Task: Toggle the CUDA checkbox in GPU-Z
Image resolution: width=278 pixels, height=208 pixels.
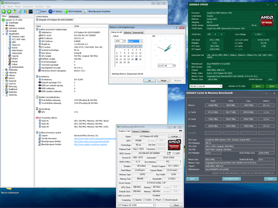Action: click(x=145, y=200)
